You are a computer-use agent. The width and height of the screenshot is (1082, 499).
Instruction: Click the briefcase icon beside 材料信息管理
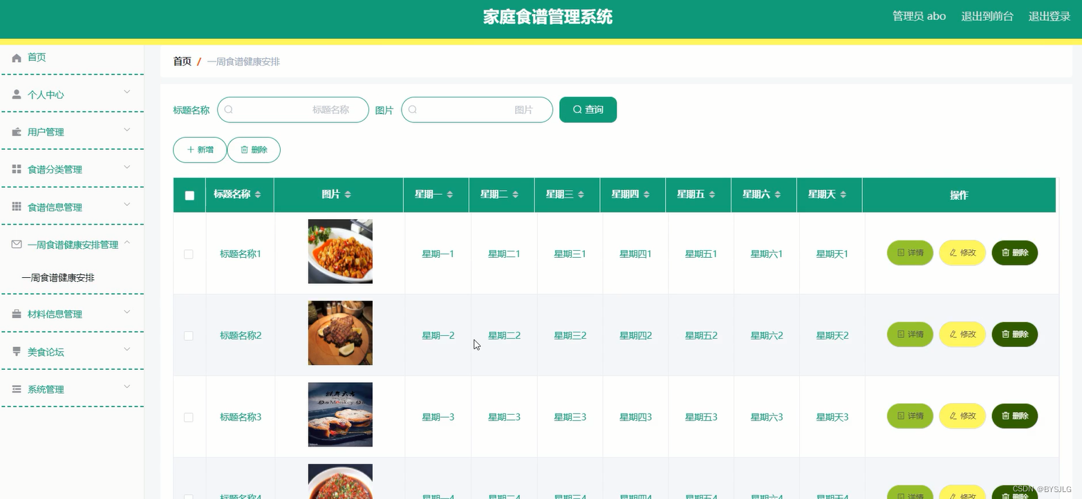[17, 314]
